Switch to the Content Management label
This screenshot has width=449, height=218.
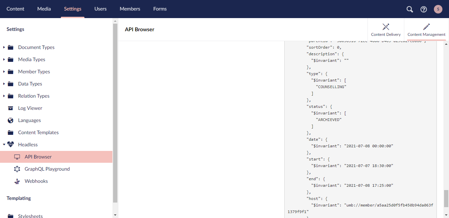tap(426, 35)
